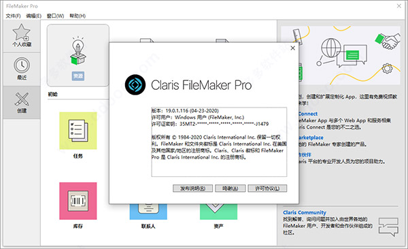
Task: Choose the 联系人 contacts template tile
Action: pos(148,212)
